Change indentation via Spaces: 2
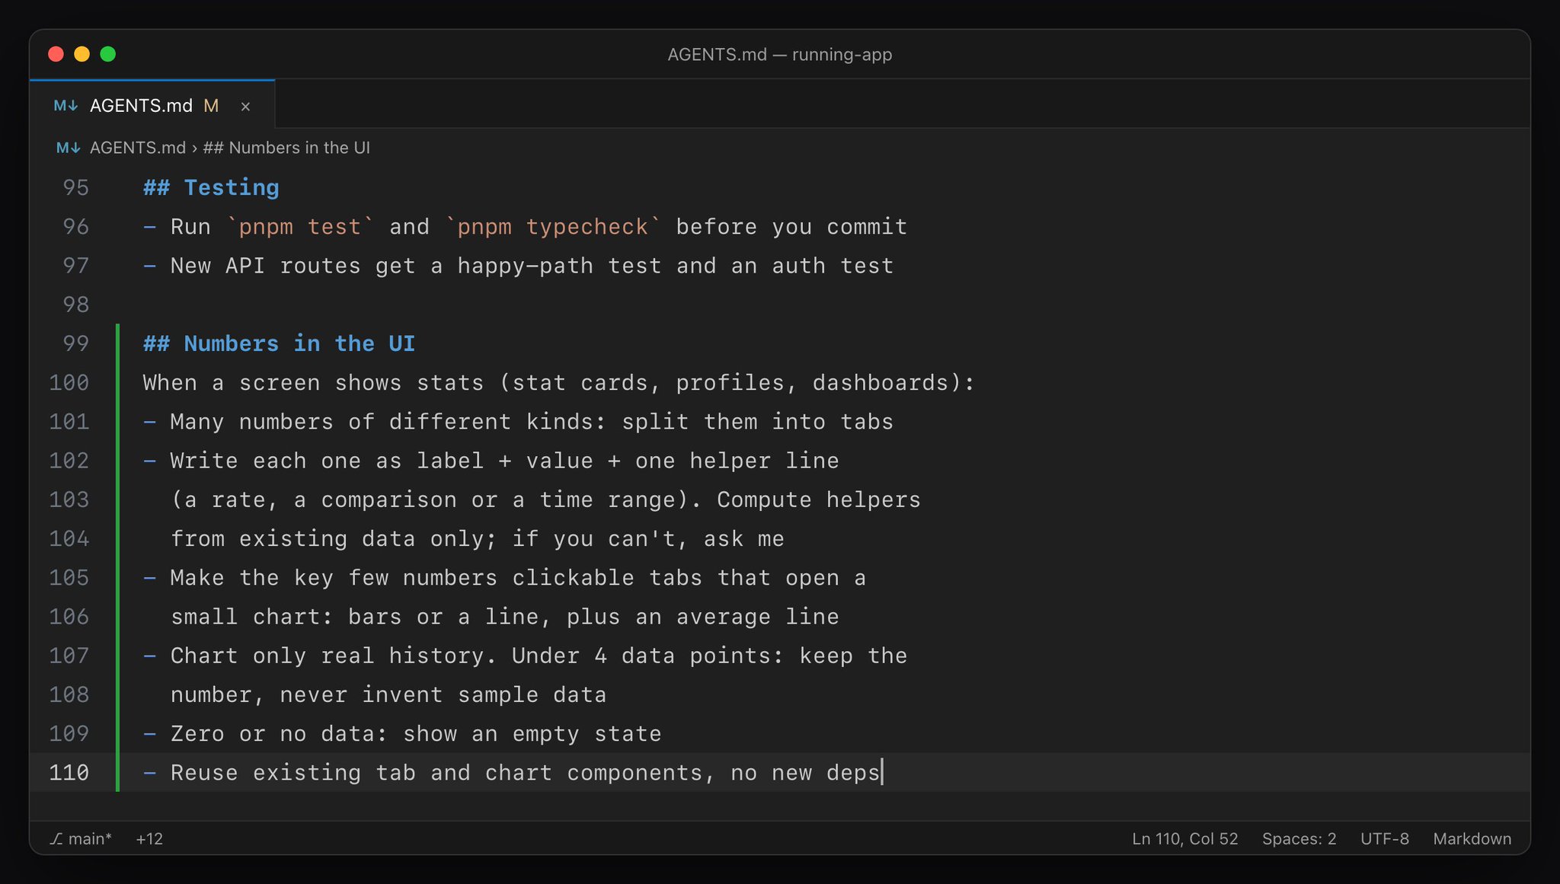The image size is (1560, 884). [1299, 838]
